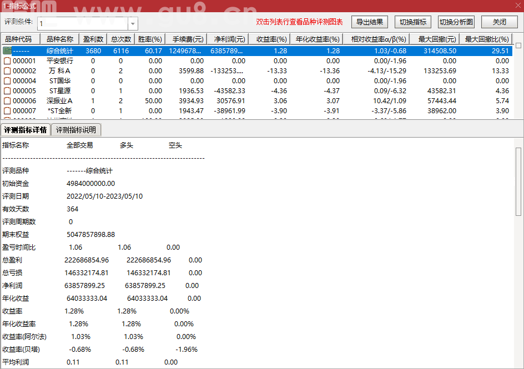Click the 多头 column heading
The width and height of the screenshot is (524, 369).
click(x=127, y=145)
